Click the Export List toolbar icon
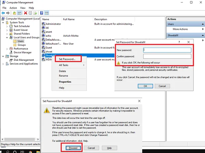 (x=35, y=13)
